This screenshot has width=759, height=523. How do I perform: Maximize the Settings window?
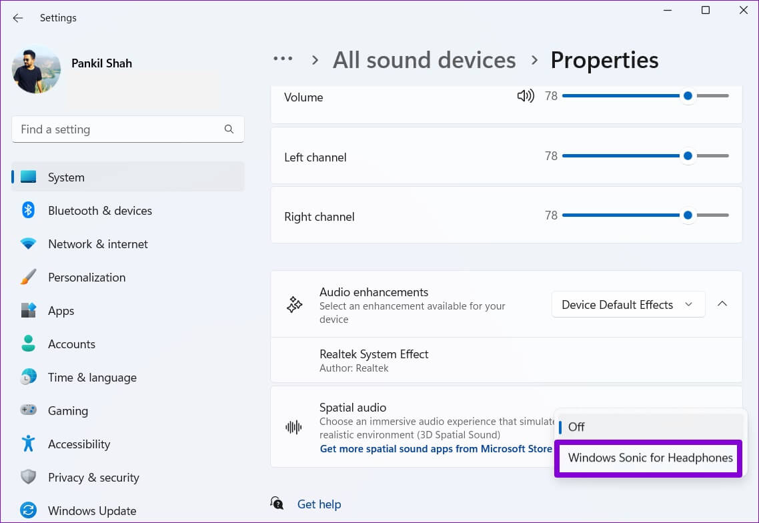tap(706, 10)
